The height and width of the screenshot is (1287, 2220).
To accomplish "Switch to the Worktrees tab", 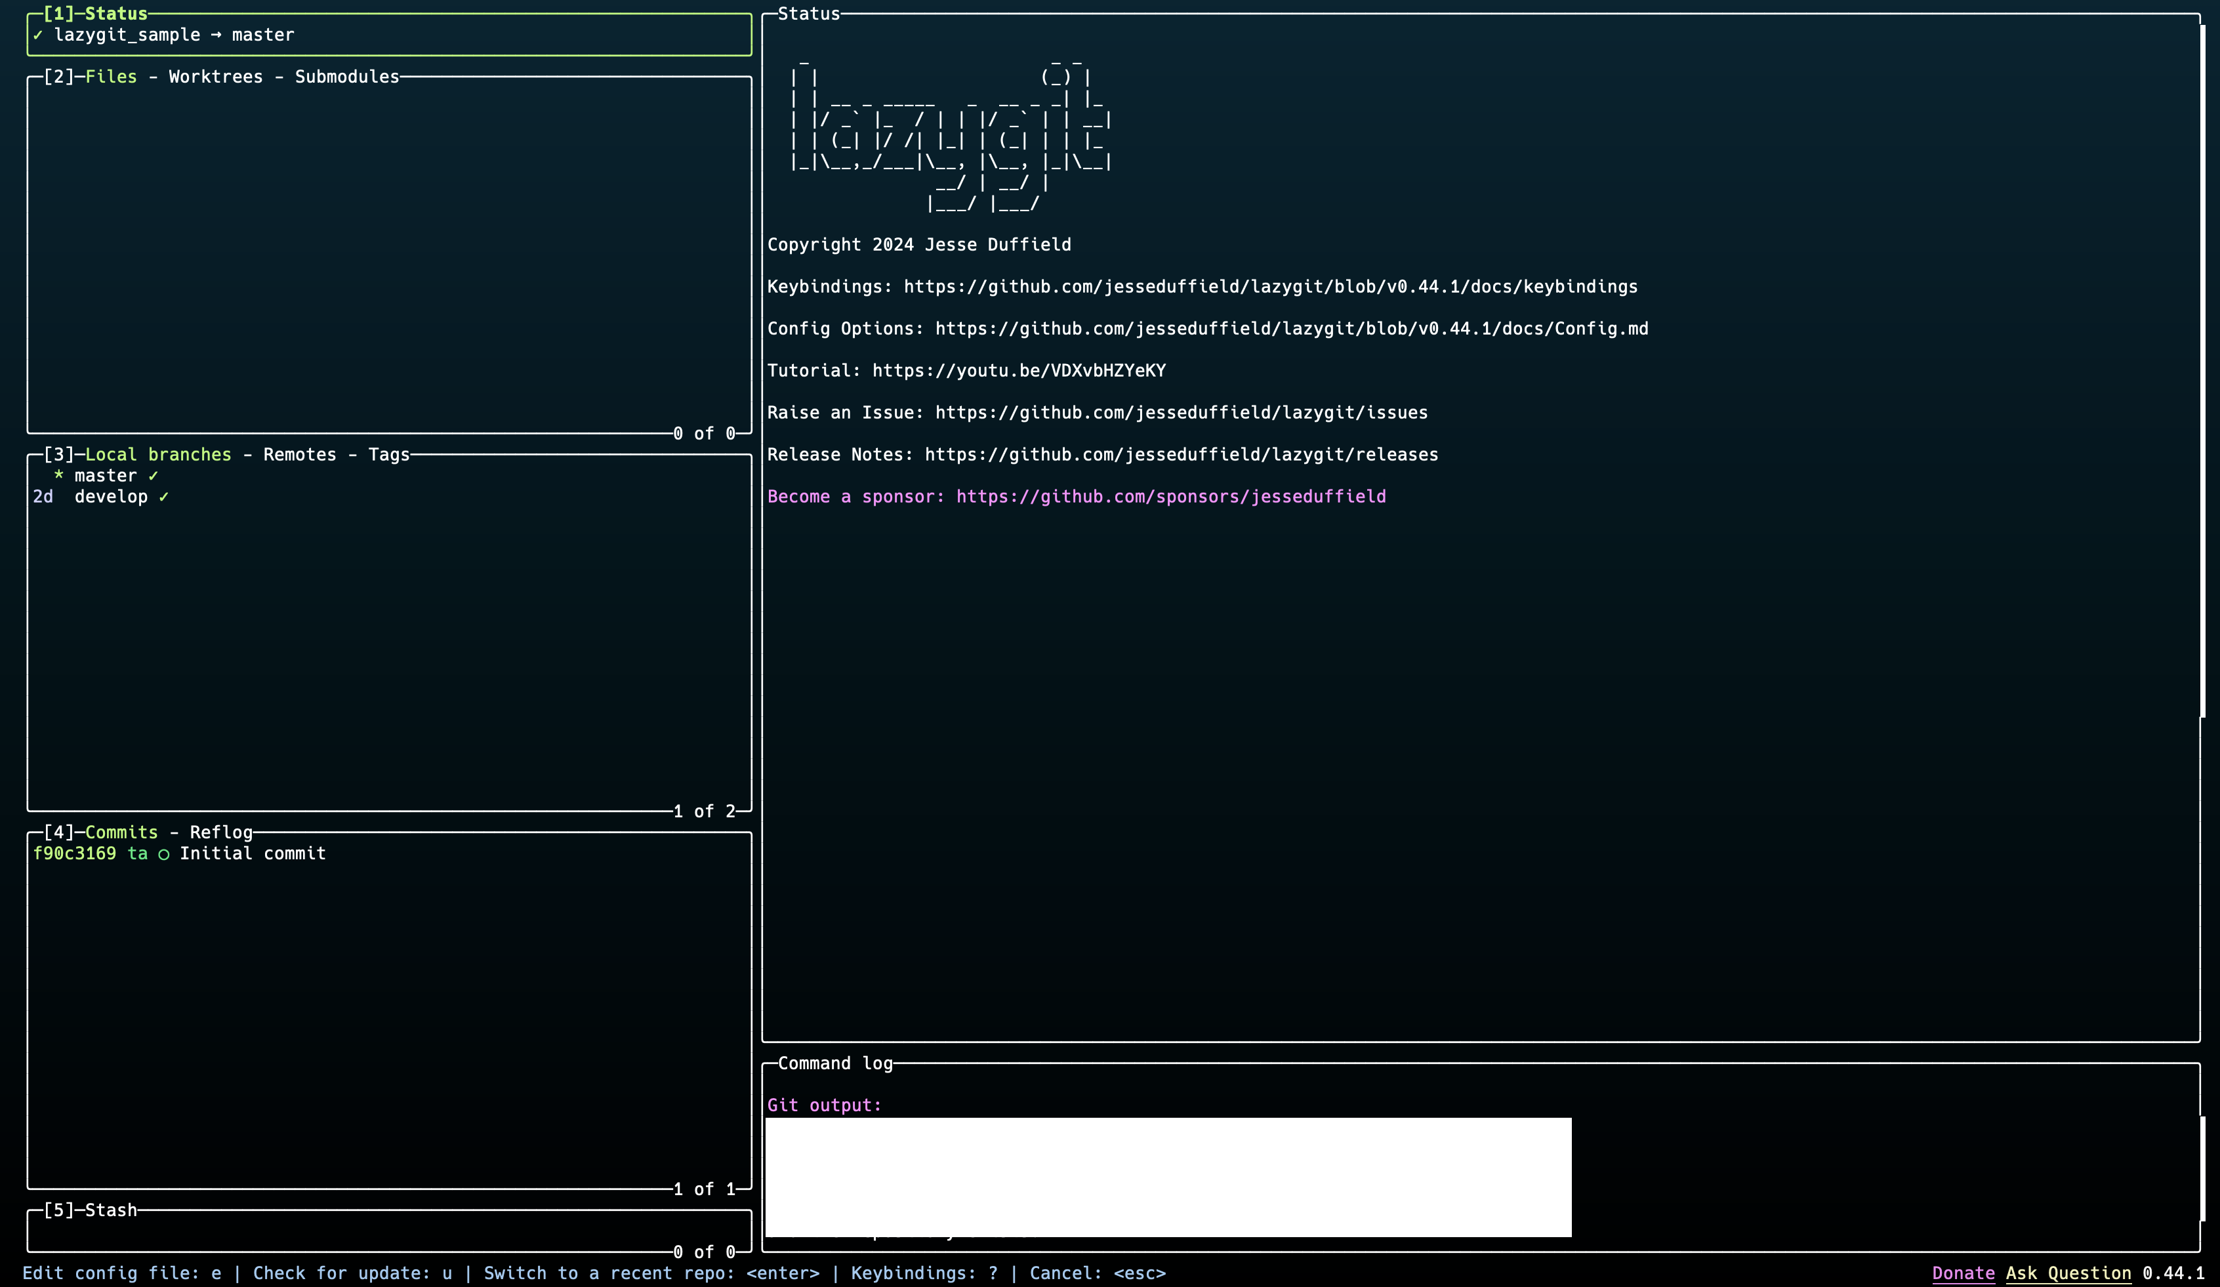I will point(214,77).
